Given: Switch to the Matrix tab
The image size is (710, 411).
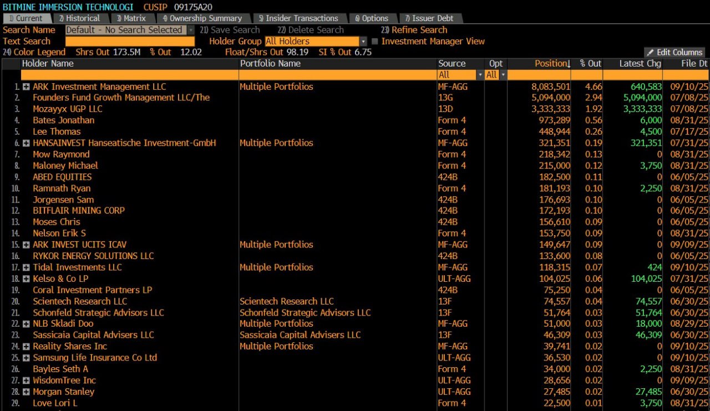Looking at the screenshot, I should pyautogui.click(x=131, y=18).
